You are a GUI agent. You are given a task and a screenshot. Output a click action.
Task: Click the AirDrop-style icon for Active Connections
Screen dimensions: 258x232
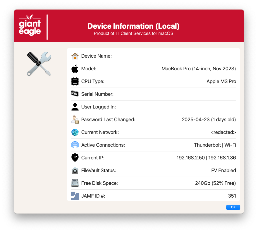[x=75, y=145]
